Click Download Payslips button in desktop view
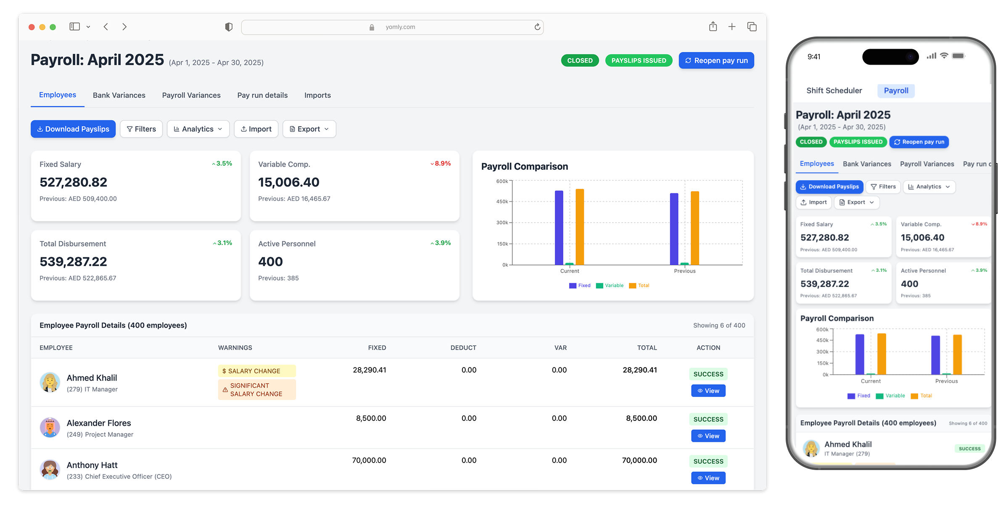 coord(73,129)
